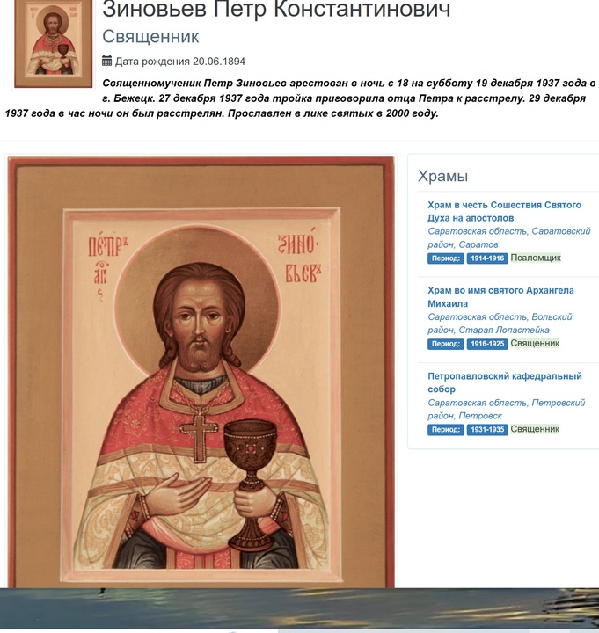Screen dimensions: 599x633
Task: Click the Вольский район, Старая Лопастейка location
Action: pos(500,324)
